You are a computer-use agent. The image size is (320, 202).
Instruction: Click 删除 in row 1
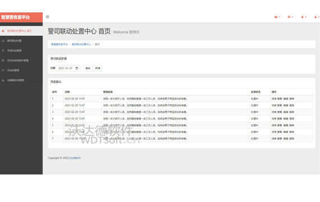(291, 99)
